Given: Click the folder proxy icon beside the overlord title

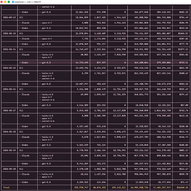Looking at the screenshot, I should [13, 2].
